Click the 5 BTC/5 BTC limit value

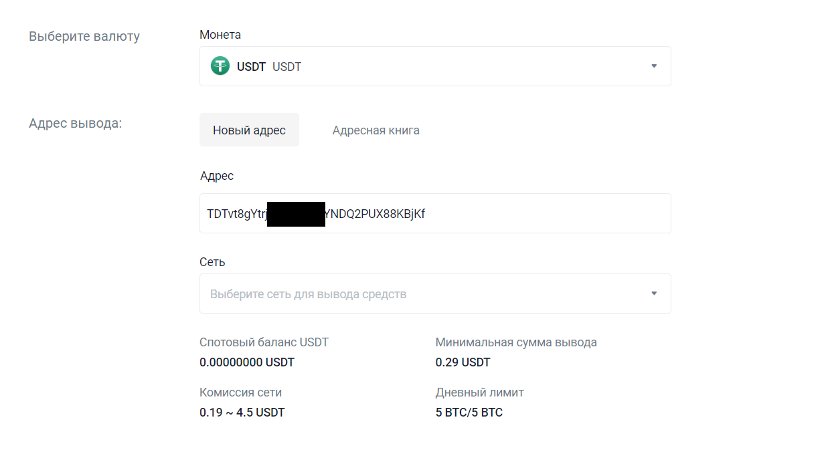(x=469, y=413)
